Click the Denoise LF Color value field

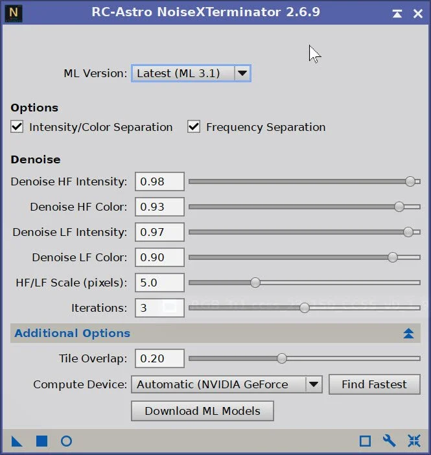pos(159,257)
